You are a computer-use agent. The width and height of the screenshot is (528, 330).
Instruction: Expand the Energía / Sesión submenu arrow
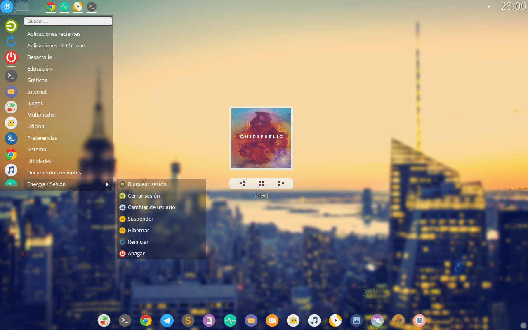107,184
